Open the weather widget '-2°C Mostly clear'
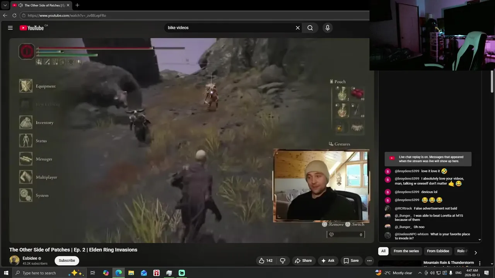 click(x=394, y=273)
